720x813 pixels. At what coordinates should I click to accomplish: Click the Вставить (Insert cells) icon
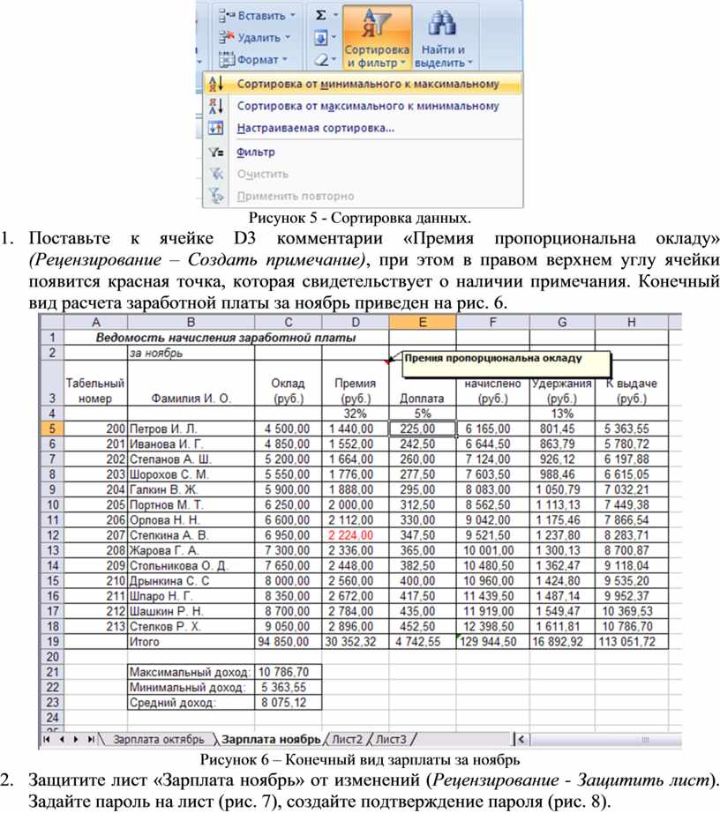pyautogui.click(x=227, y=16)
